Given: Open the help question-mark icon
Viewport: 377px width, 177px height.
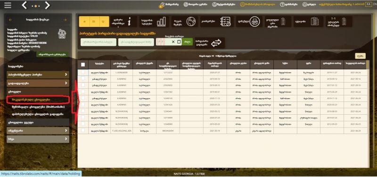Looking at the screenshot, I should point(282,4).
